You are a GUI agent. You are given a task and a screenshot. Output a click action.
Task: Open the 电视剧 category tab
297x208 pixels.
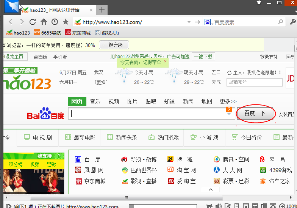point(38,137)
